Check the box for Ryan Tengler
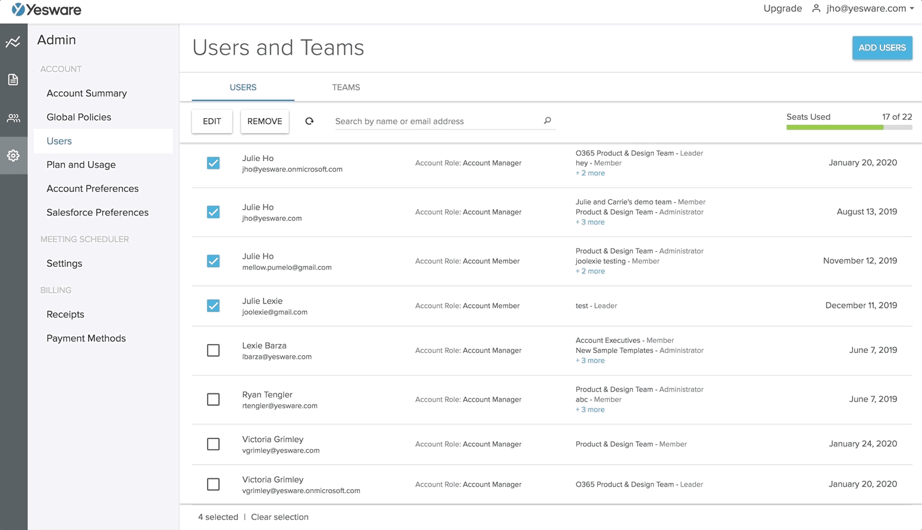The image size is (922, 530). 213,399
